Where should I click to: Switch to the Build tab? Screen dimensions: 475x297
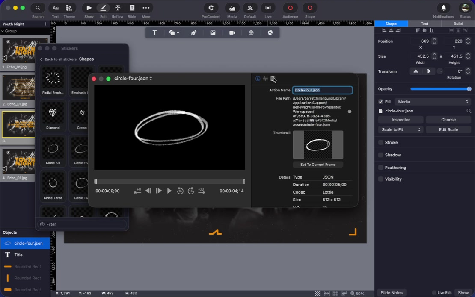click(x=458, y=24)
